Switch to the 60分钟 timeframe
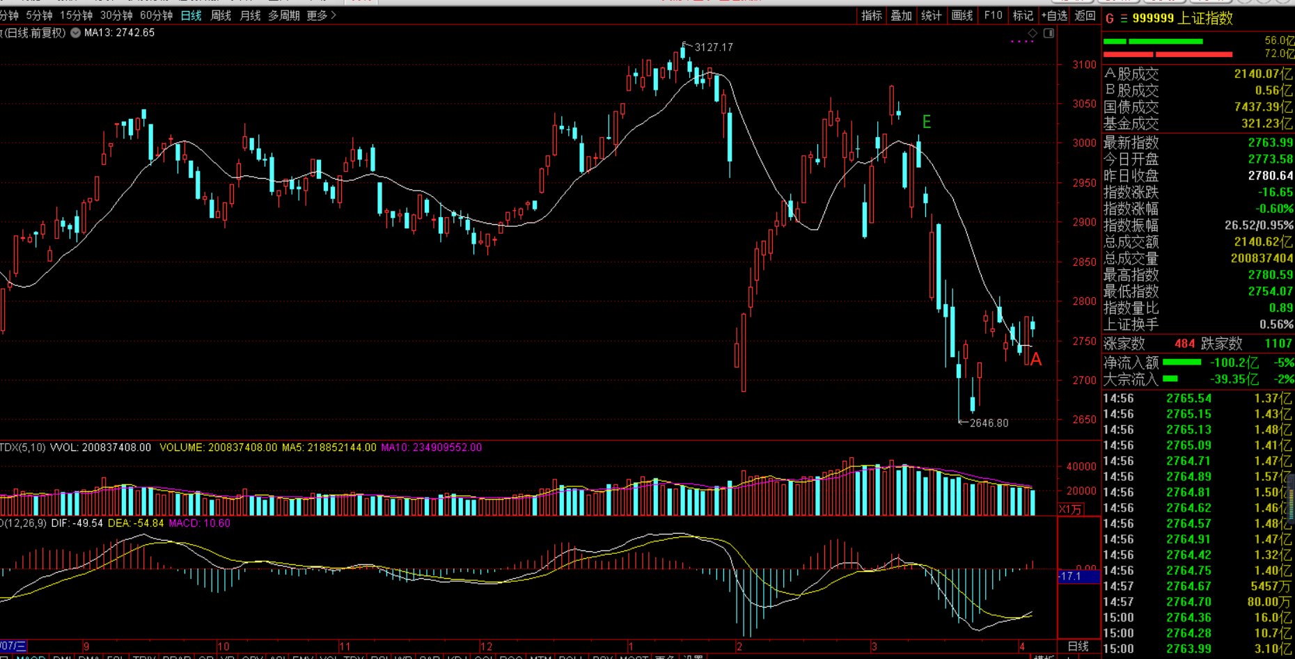This screenshot has width=1295, height=659. pos(156,15)
